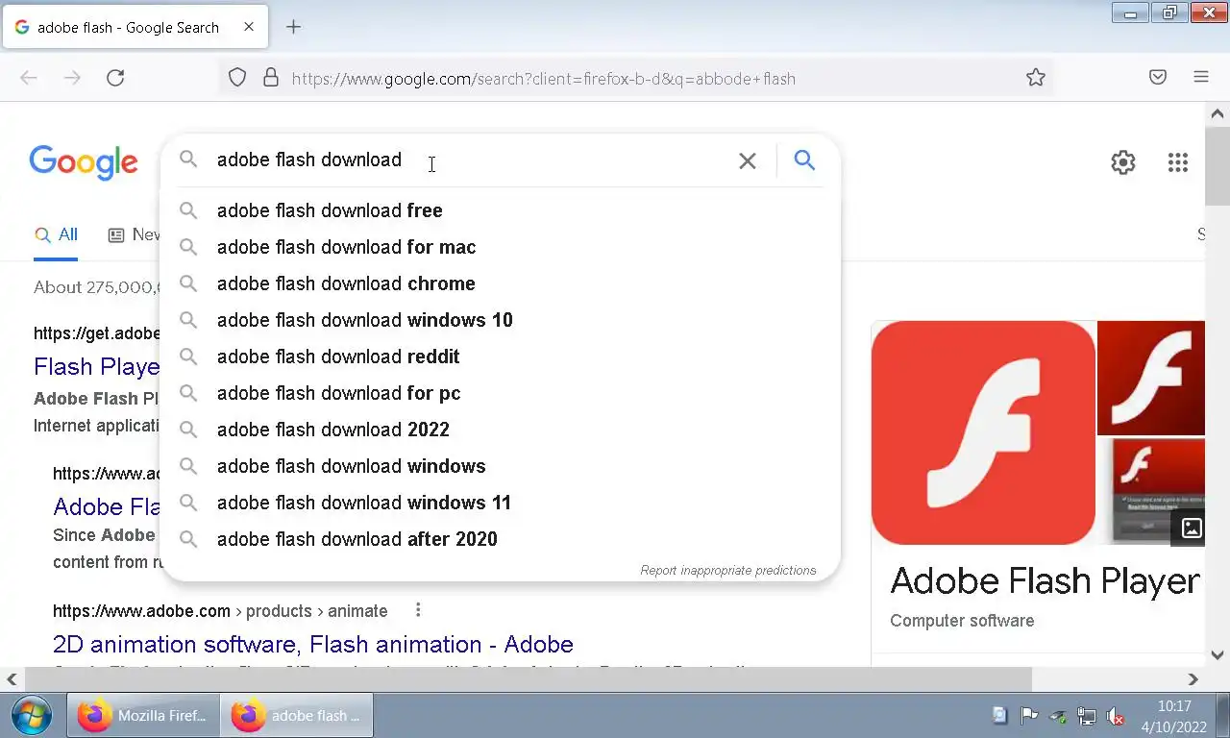Image resolution: width=1230 pixels, height=738 pixels.
Task: Pick suggestion adobe flash download windows 10
Action: coord(500,320)
